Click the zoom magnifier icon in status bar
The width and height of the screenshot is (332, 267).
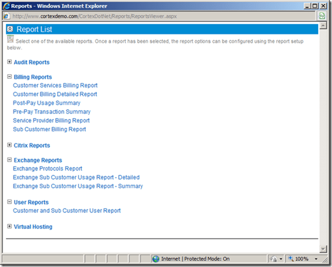[x=289, y=258]
